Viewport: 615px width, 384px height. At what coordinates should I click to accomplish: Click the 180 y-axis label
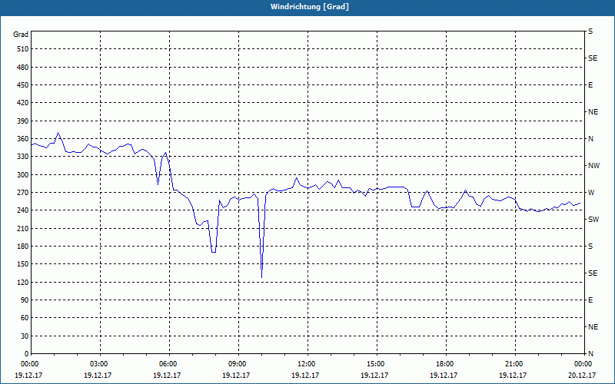[x=23, y=247]
